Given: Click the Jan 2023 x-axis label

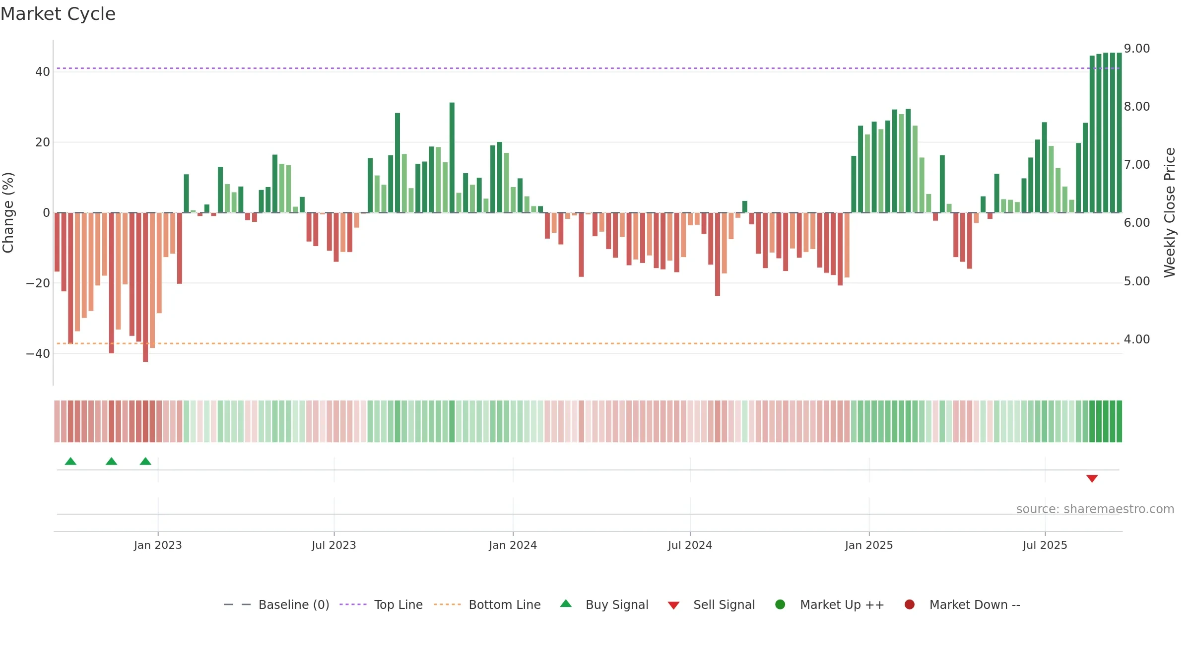Looking at the screenshot, I should (x=158, y=545).
